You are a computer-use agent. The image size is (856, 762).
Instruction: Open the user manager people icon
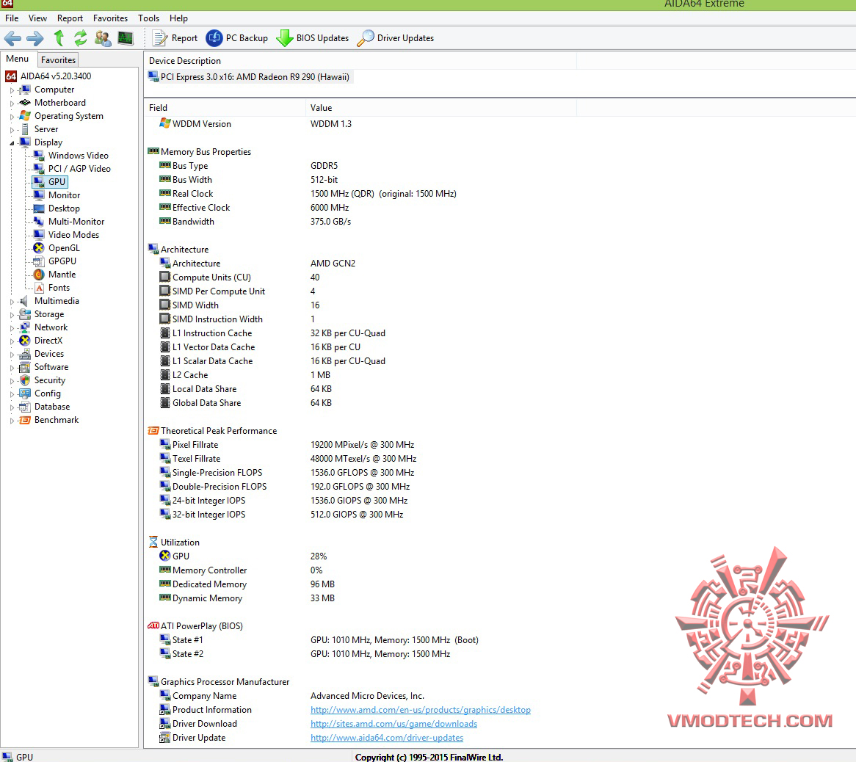point(103,38)
